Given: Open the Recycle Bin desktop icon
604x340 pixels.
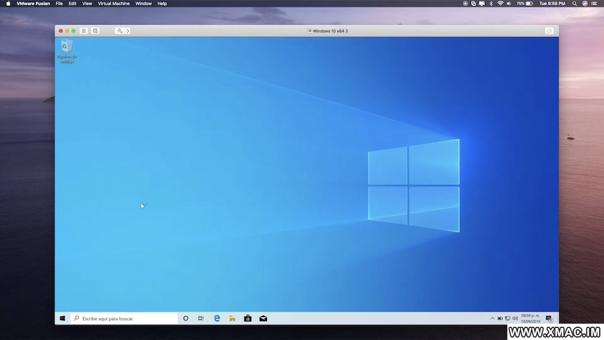Looking at the screenshot, I should 66,51.
